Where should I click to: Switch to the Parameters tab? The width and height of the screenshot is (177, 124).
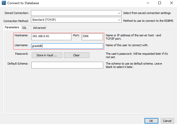point(12,27)
